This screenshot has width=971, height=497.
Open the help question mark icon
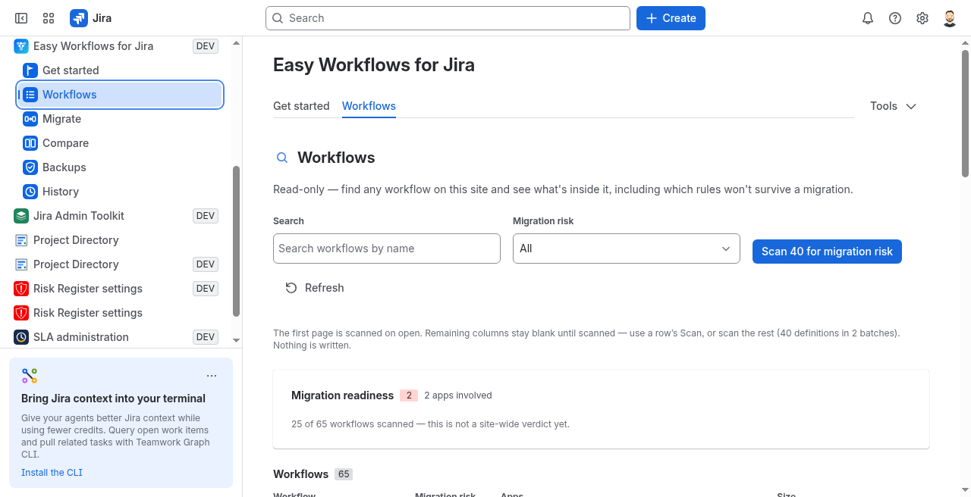(x=895, y=18)
